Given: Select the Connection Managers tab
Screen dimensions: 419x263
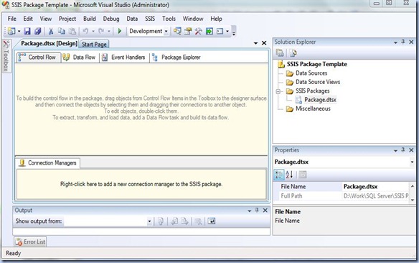Looking at the screenshot, I should coord(48,163).
